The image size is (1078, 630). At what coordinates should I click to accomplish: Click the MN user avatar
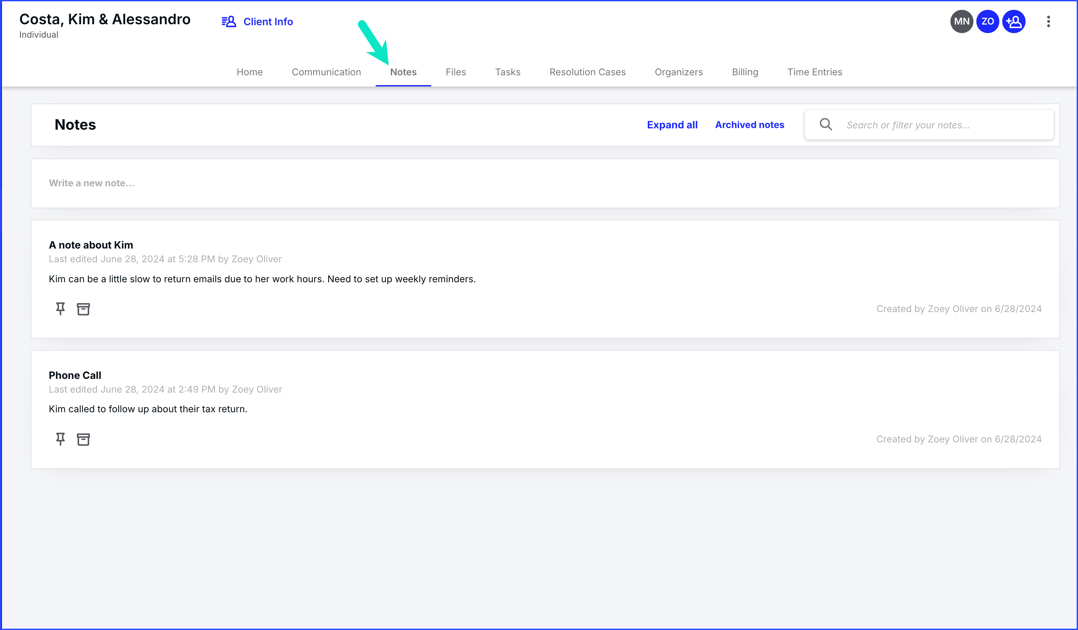pyautogui.click(x=961, y=21)
